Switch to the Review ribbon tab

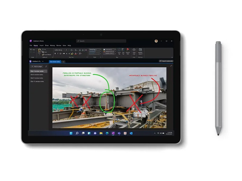[59, 46]
